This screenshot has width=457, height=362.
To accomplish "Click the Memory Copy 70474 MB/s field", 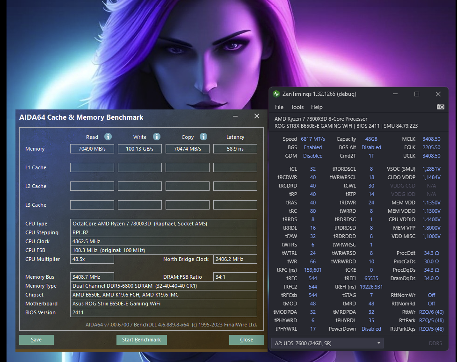I will pos(188,149).
